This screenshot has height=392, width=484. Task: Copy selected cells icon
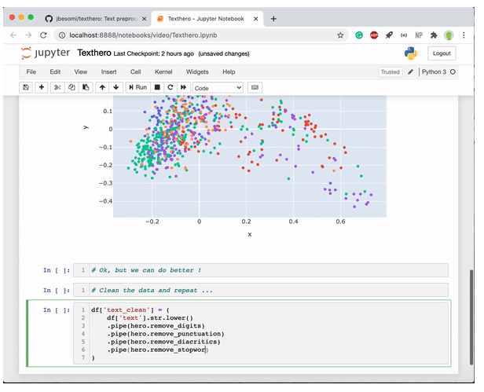pos(71,88)
